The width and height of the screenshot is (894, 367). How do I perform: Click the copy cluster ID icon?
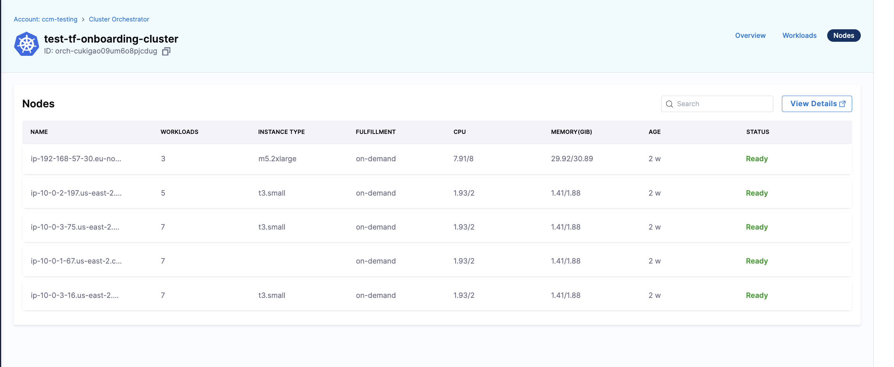[166, 52]
